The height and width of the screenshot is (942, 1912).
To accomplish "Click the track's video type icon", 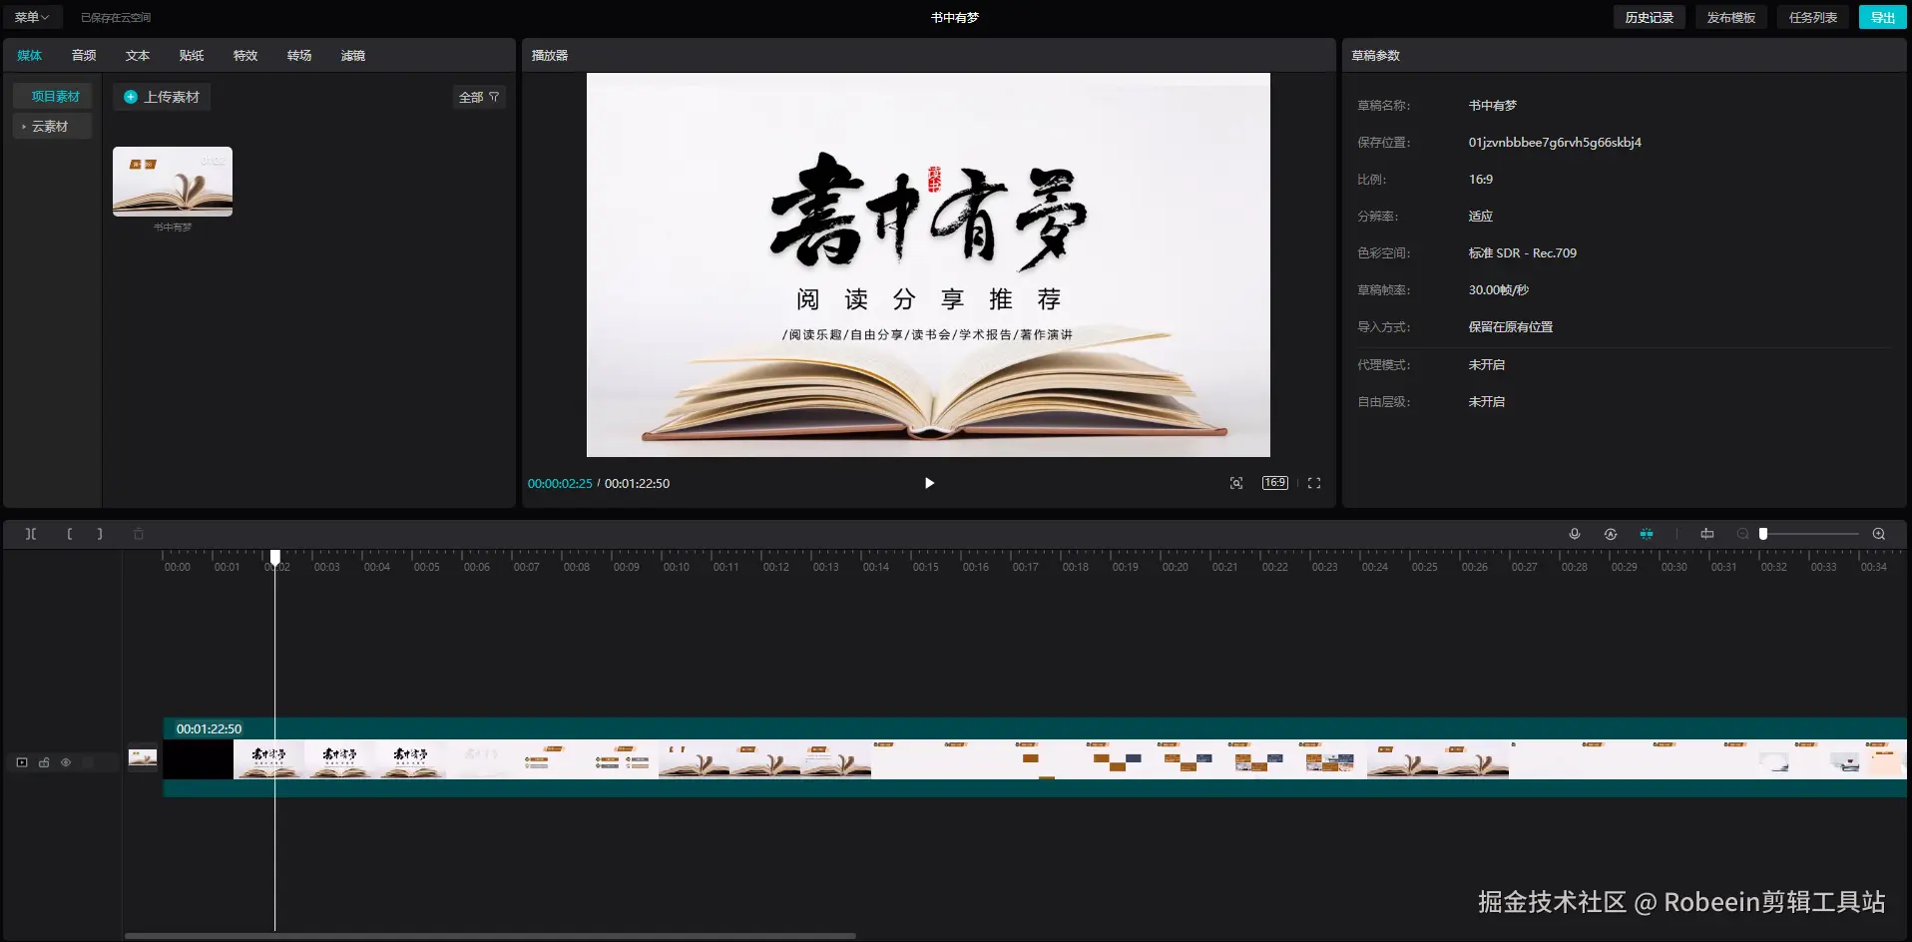I will (22, 762).
